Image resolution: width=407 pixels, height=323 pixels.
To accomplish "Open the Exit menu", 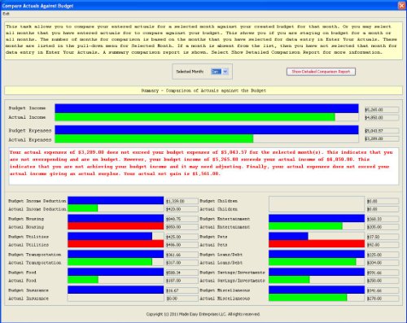I will click(6, 14).
